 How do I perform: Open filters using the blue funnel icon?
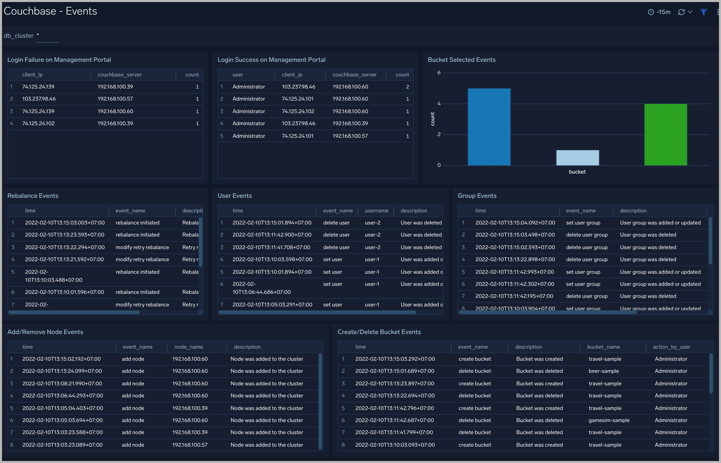point(704,12)
